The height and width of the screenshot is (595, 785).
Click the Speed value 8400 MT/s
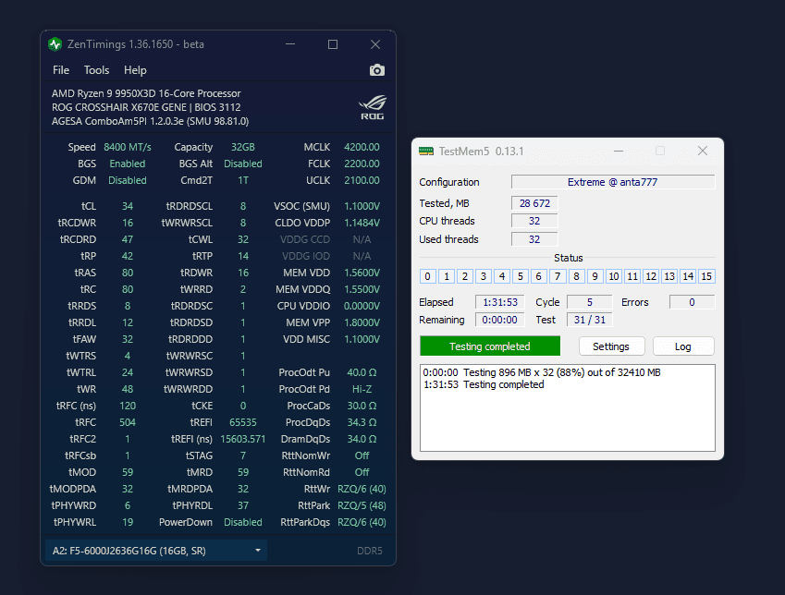tap(128, 147)
